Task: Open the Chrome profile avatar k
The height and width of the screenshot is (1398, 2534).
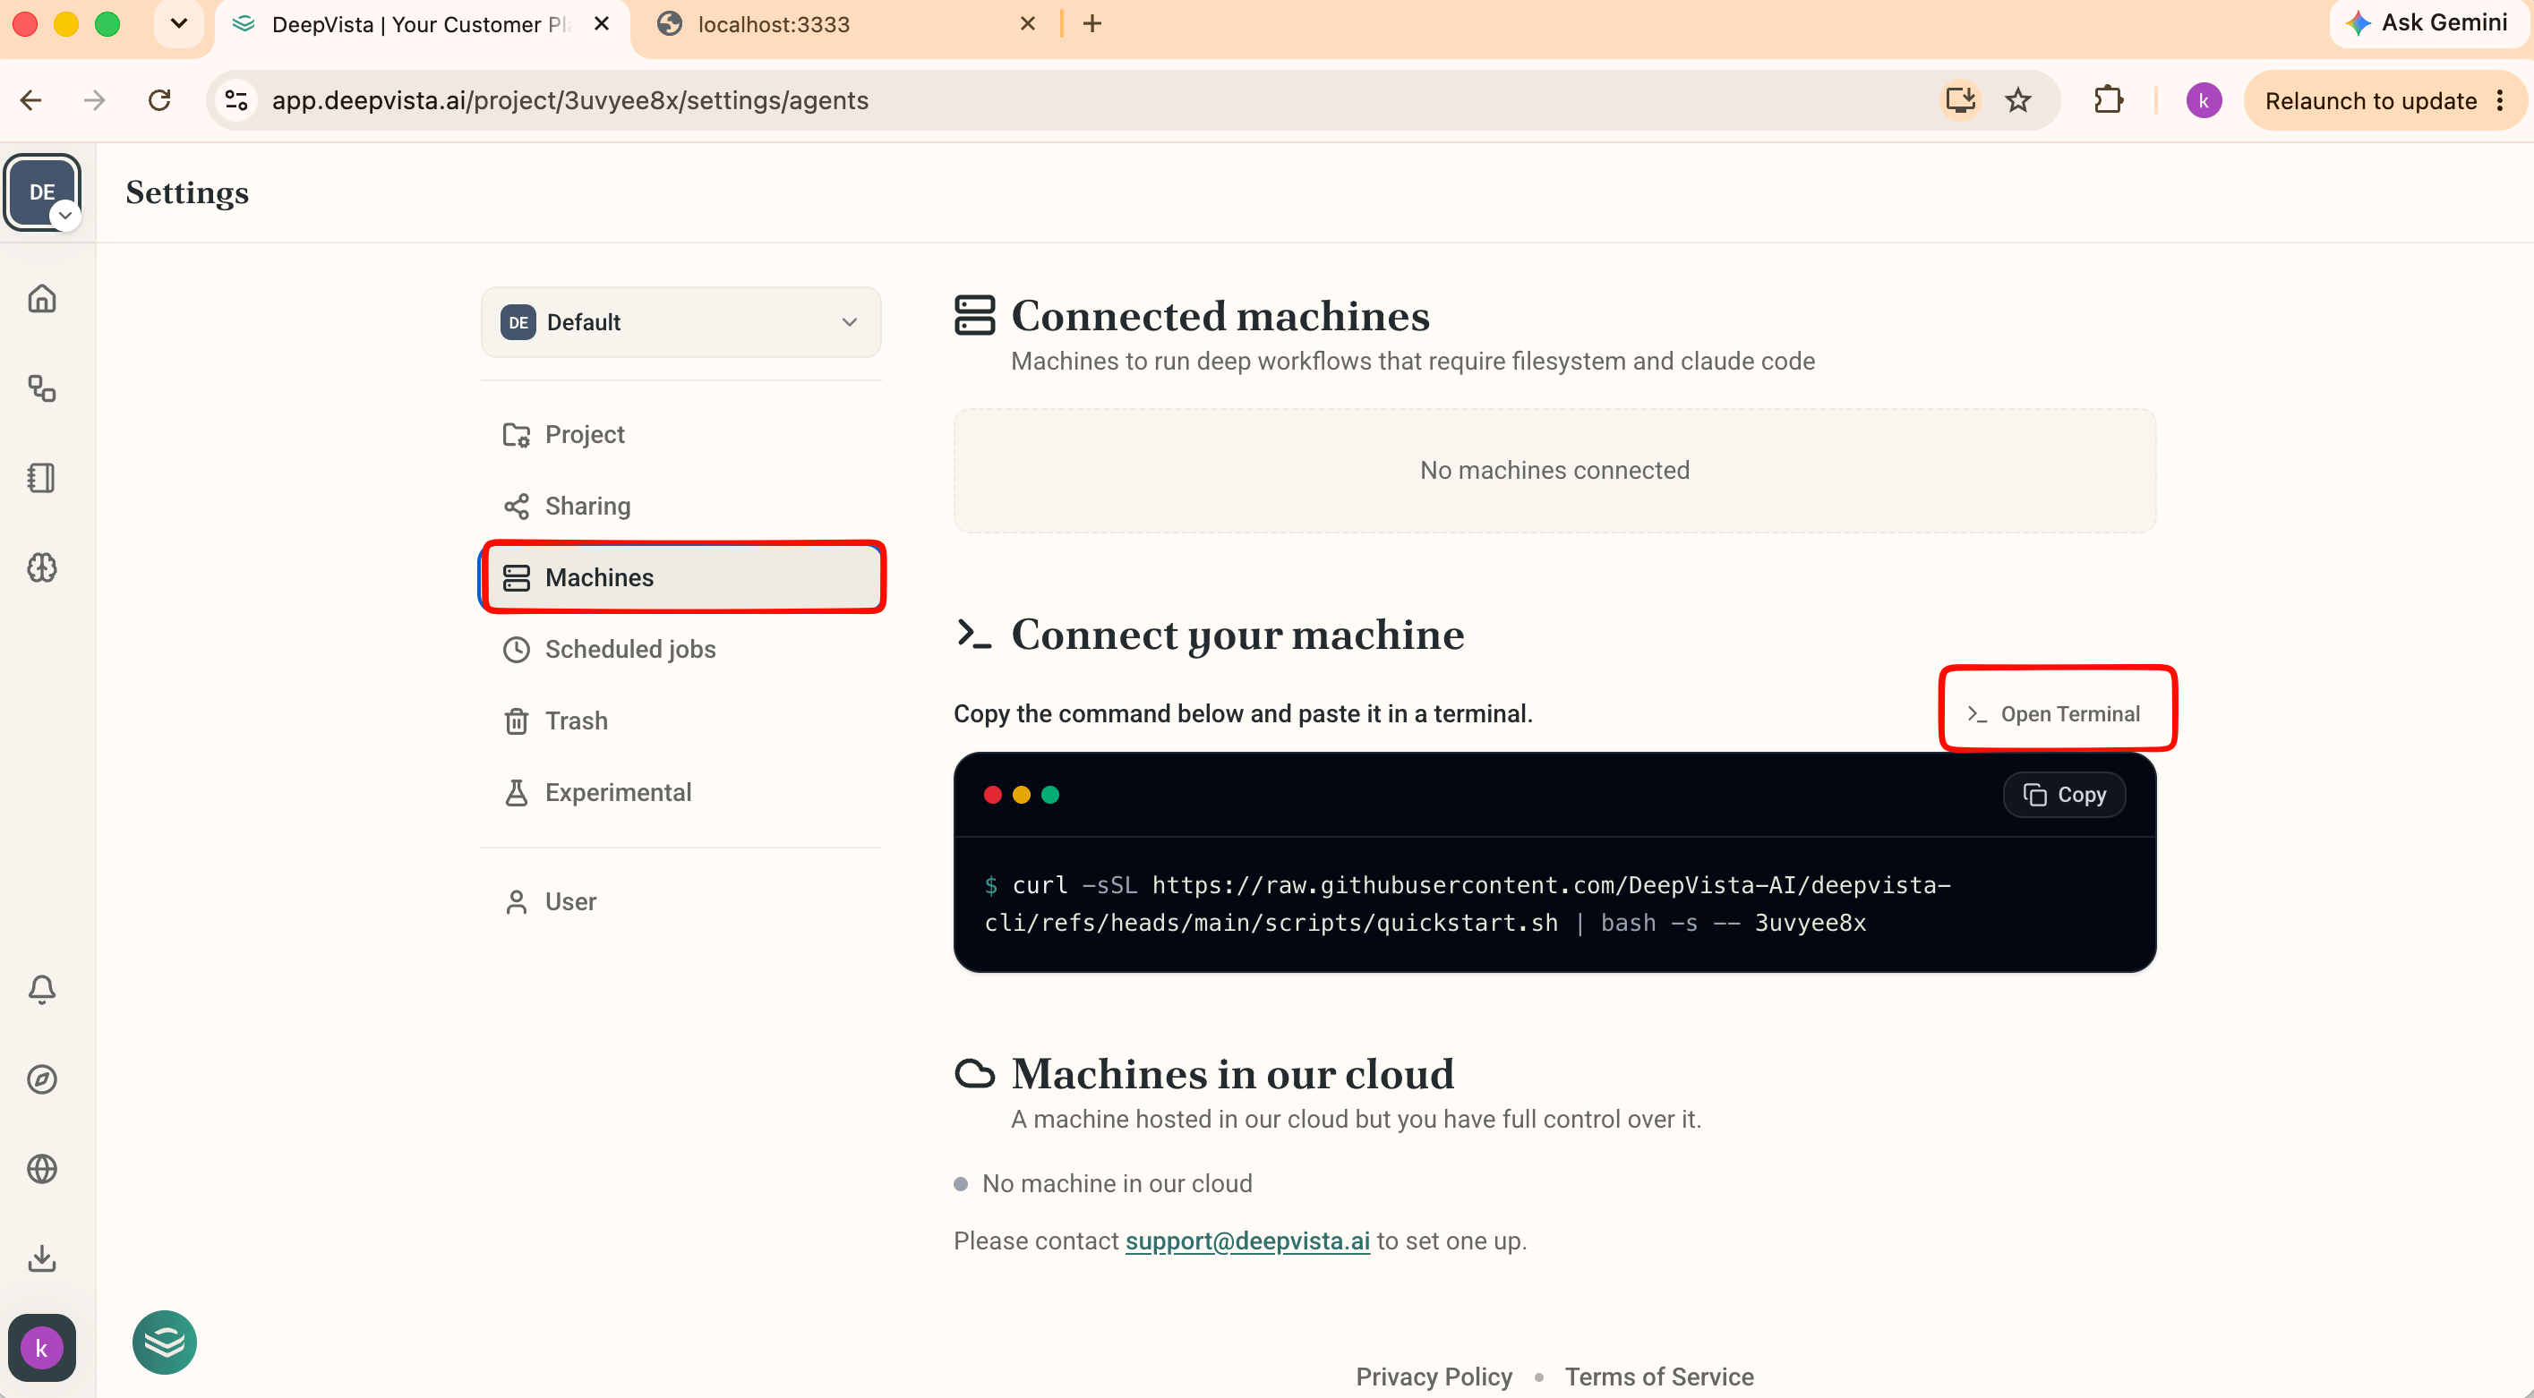Action: [x=2204, y=100]
